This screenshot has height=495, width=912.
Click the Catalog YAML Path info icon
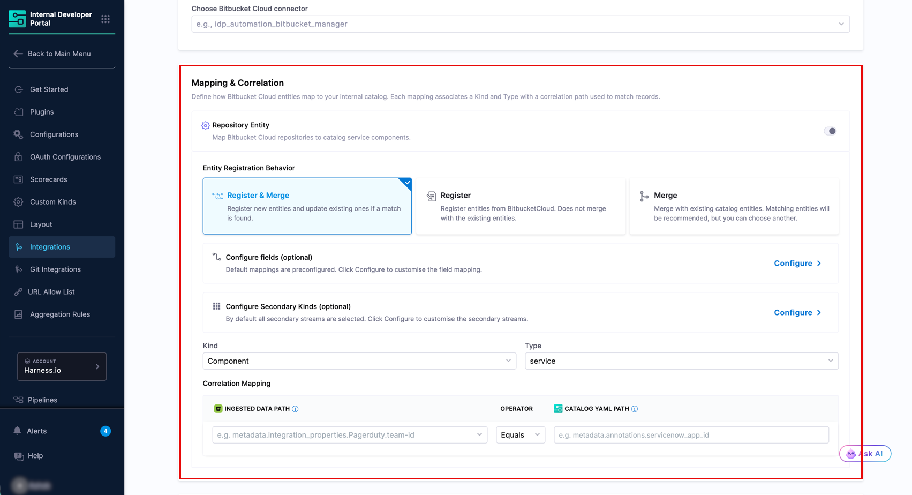[635, 409]
